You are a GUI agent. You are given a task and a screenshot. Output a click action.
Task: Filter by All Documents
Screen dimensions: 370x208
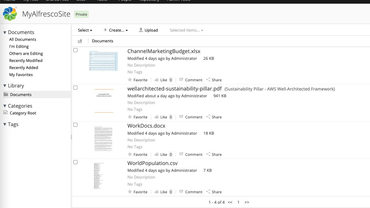point(23,39)
